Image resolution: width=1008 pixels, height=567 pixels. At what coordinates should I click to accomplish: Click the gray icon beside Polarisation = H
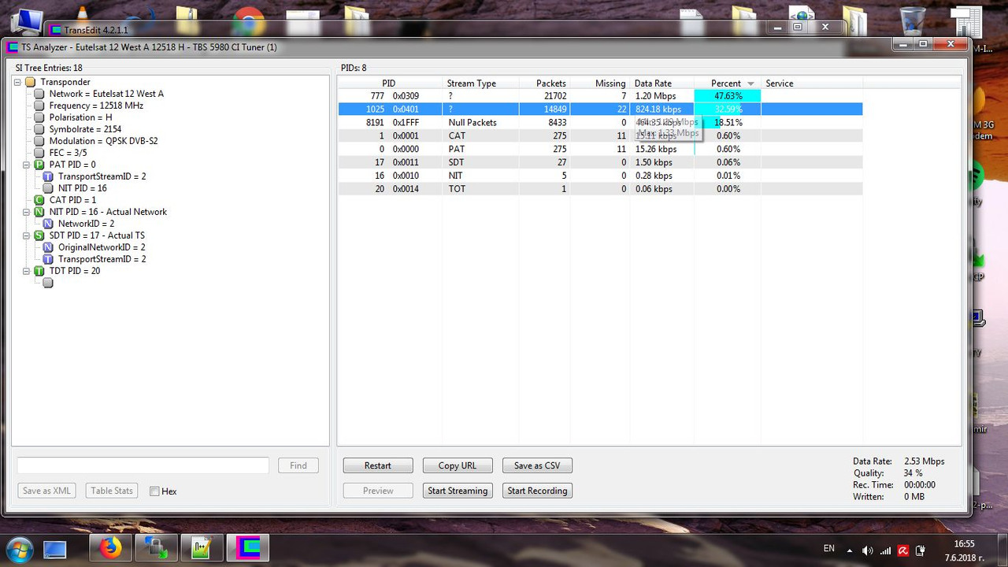tap(39, 117)
